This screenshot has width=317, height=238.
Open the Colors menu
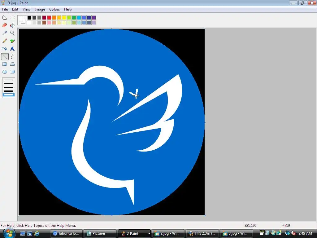pyautogui.click(x=54, y=9)
